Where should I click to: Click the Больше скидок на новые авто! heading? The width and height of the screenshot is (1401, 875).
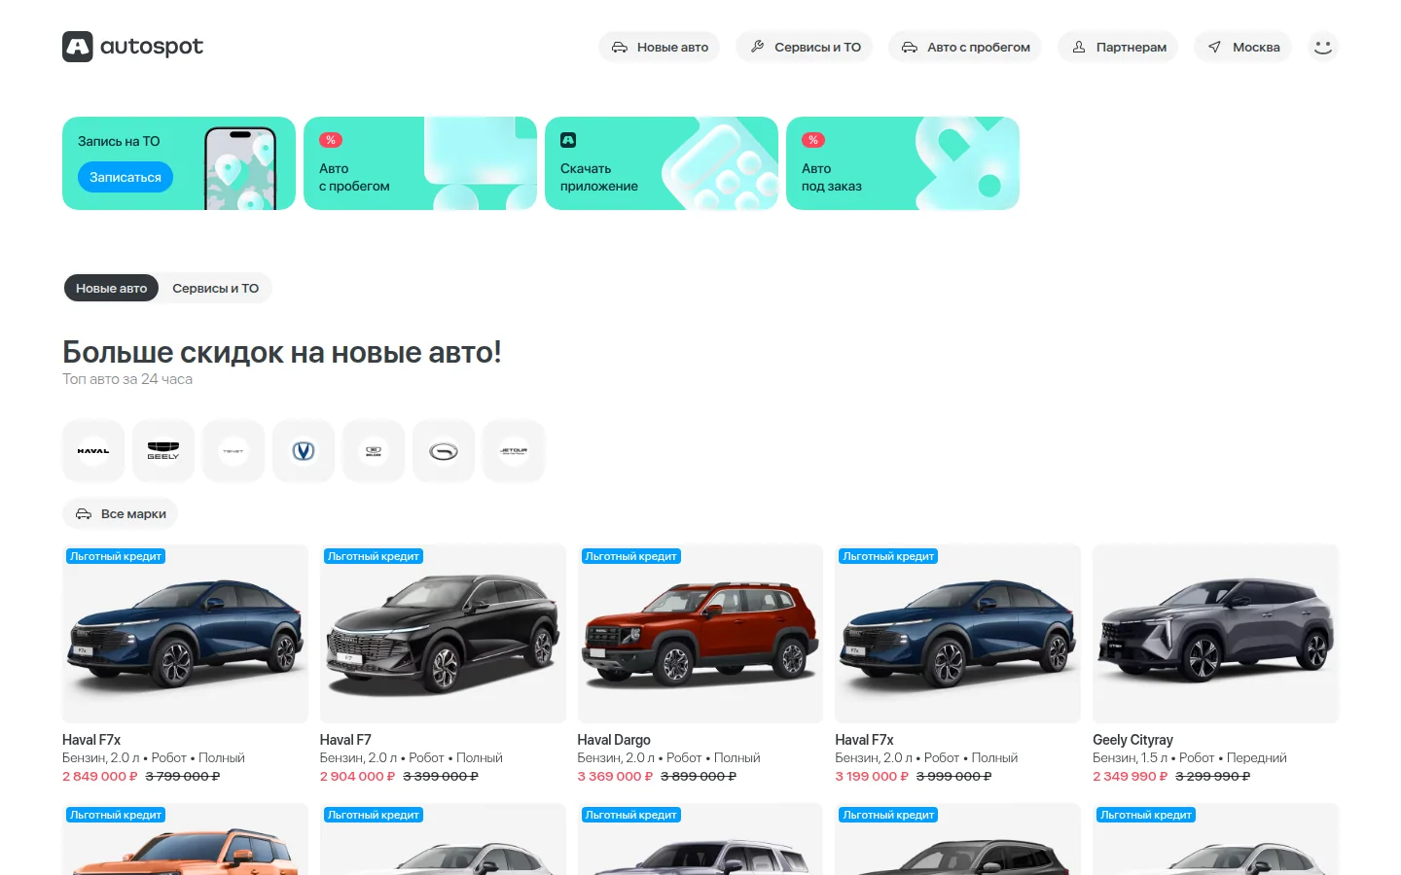coord(282,352)
